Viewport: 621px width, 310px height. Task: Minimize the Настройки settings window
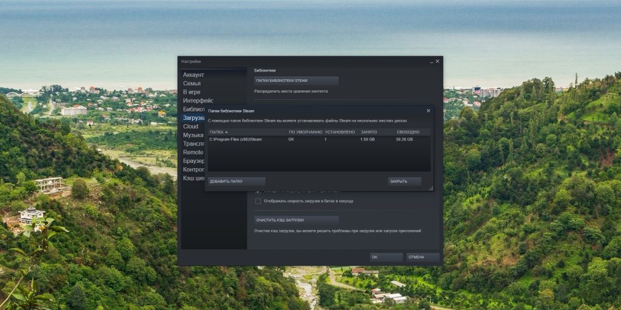431,61
